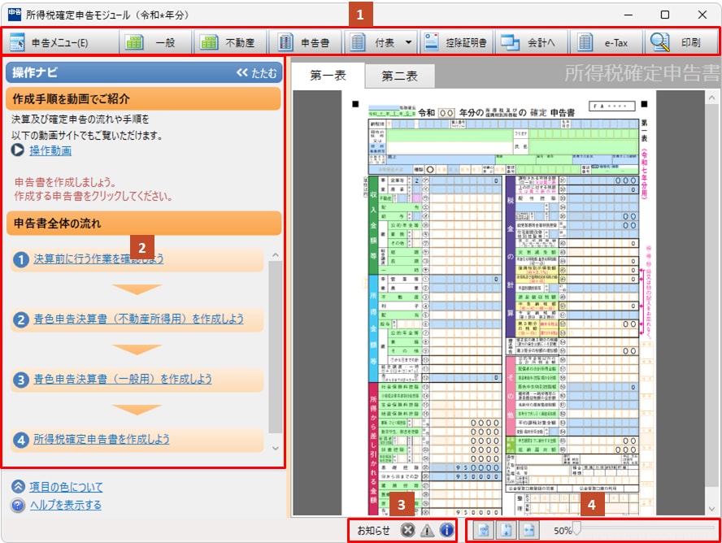This screenshot has height=543, width=722.
Task: Click the error notification X icon
Action: pyautogui.click(x=408, y=531)
